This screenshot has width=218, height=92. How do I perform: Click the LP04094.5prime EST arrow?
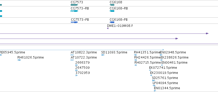pyautogui.click(x=154, y=86)
